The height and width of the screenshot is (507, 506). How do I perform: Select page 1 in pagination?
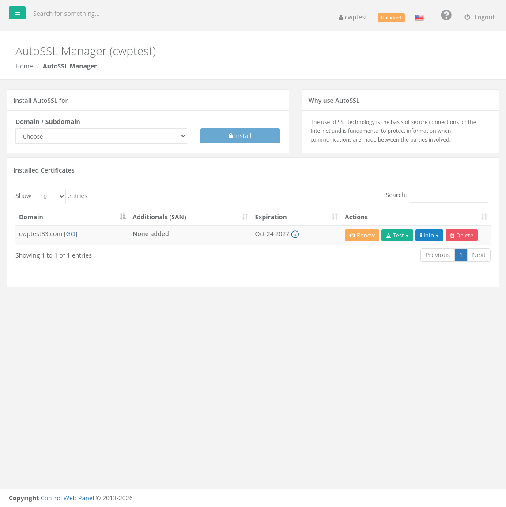click(461, 255)
